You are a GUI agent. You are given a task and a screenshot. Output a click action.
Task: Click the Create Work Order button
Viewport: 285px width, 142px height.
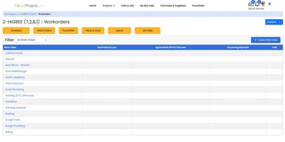pos(266,40)
